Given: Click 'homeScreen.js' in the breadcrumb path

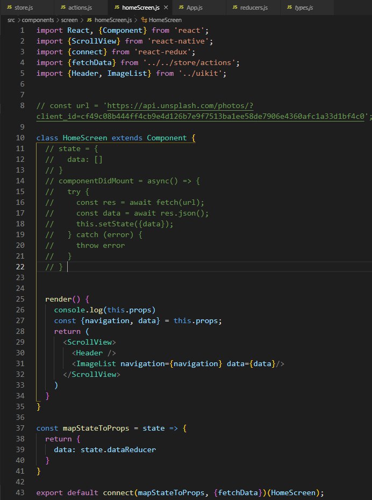Looking at the screenshot, I should [x=113, y=20].
